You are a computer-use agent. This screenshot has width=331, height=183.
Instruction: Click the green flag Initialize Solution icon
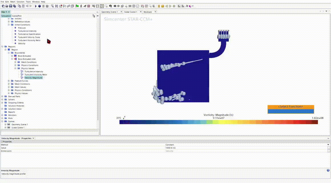77,6
